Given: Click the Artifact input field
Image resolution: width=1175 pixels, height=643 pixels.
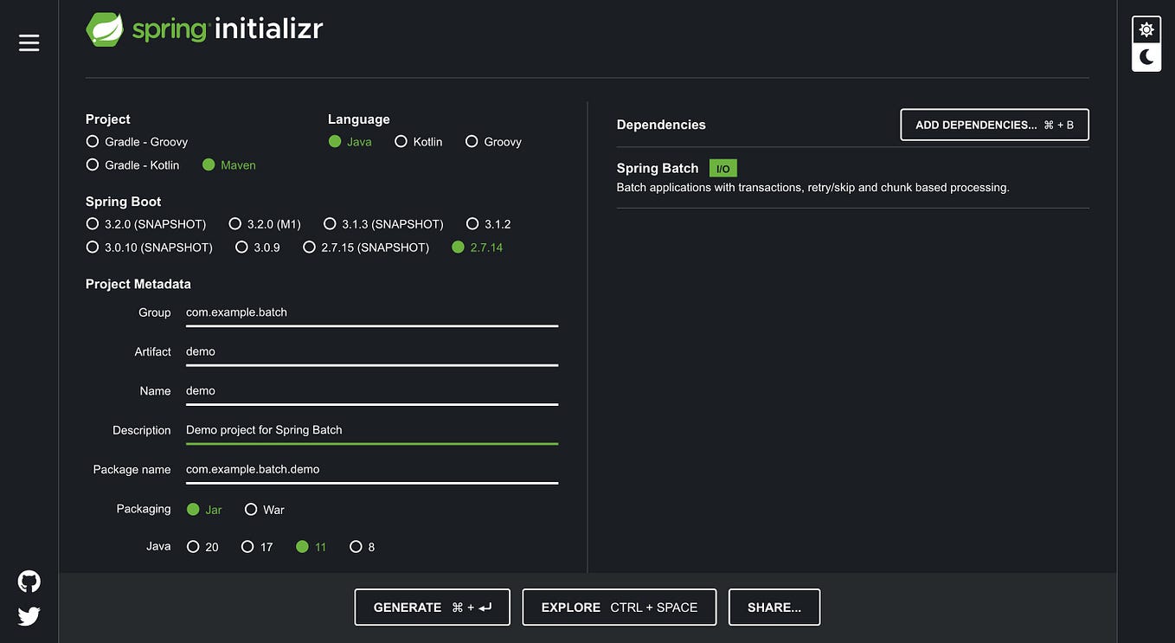Looking at the screenshot, I should pos(371,351).
